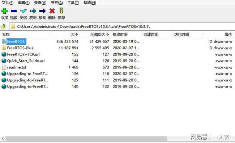Click 'D drwxr-xr-x' attributes in FreeRTOS-Plus row

[221, 48]
